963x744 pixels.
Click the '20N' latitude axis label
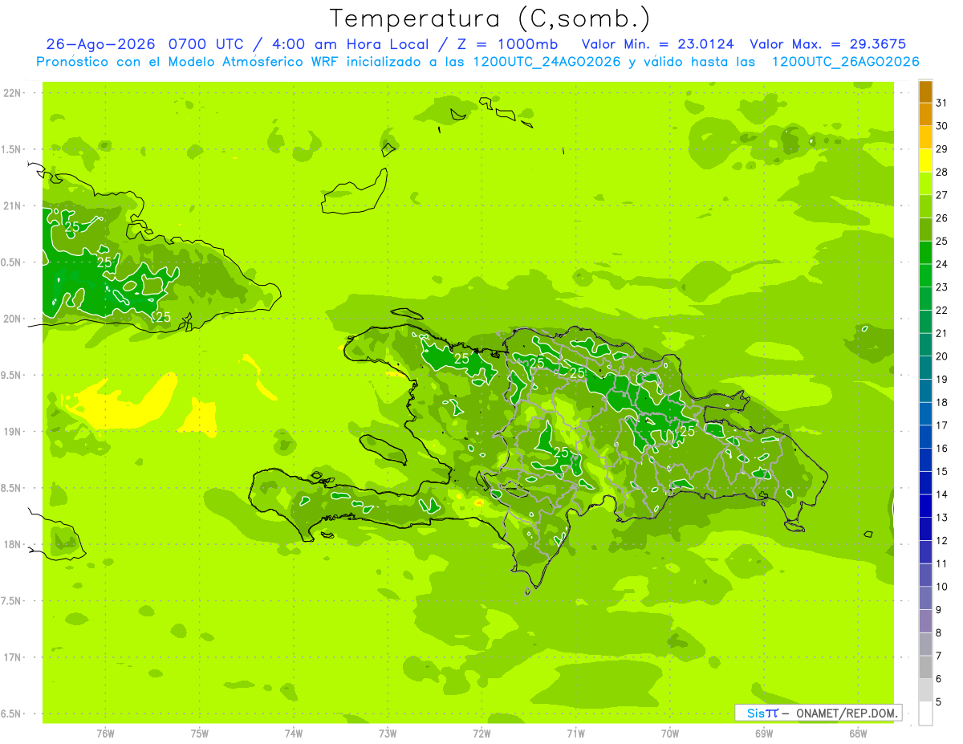[12, 319]
